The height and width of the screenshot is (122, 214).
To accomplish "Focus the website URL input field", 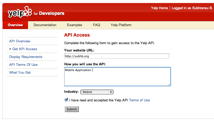I will [x=117, y=56].
